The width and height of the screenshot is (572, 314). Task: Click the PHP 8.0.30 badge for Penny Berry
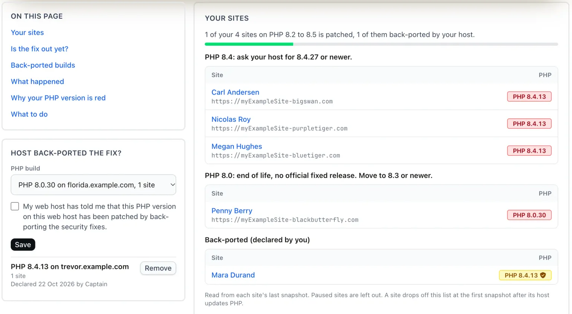coord(529,215)
